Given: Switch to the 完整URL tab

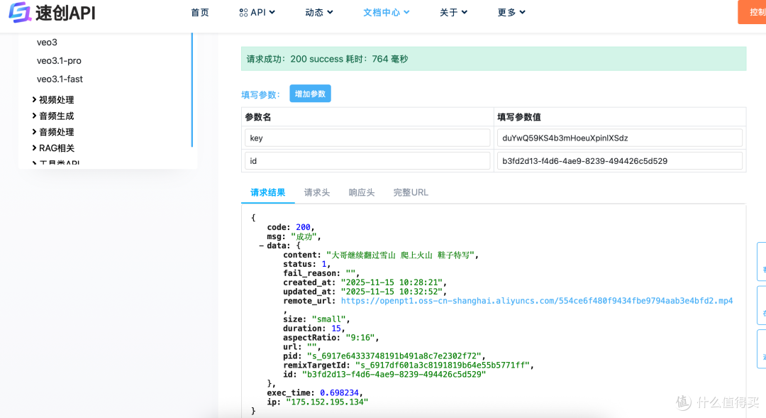Looking at the screenshot, I should pyautogui.click(x=410, y=192).
